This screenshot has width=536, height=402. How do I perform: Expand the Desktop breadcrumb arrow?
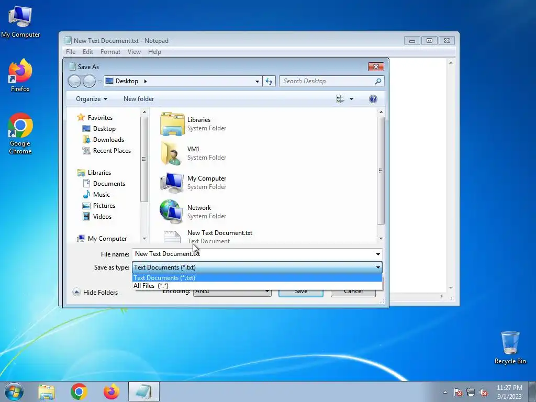146,81
